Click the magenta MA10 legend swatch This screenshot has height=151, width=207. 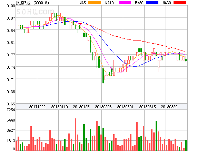(x=125, y=2)
